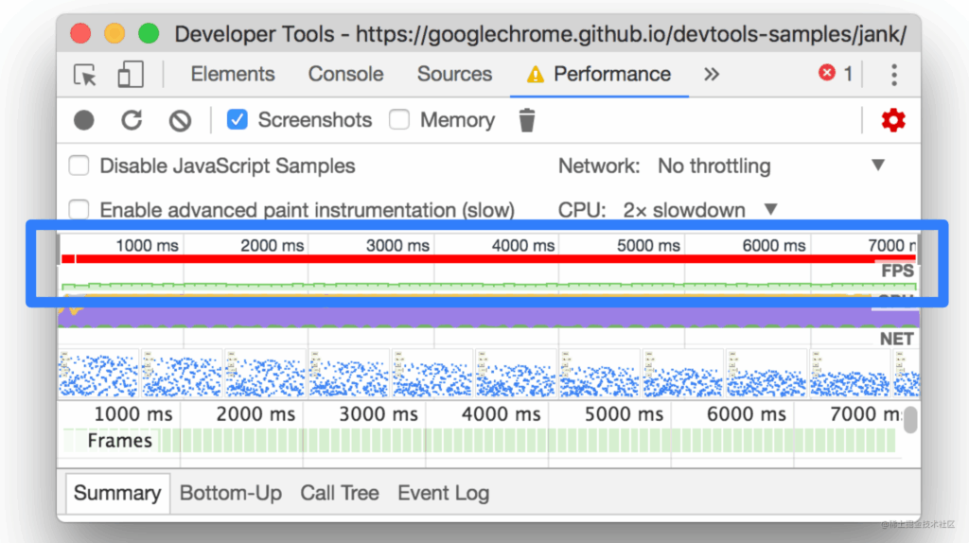Image resolution: width=969 pixels, height=543 pixels.
Task: Open the Network throttling dropdown
Action: click(770, 166)
